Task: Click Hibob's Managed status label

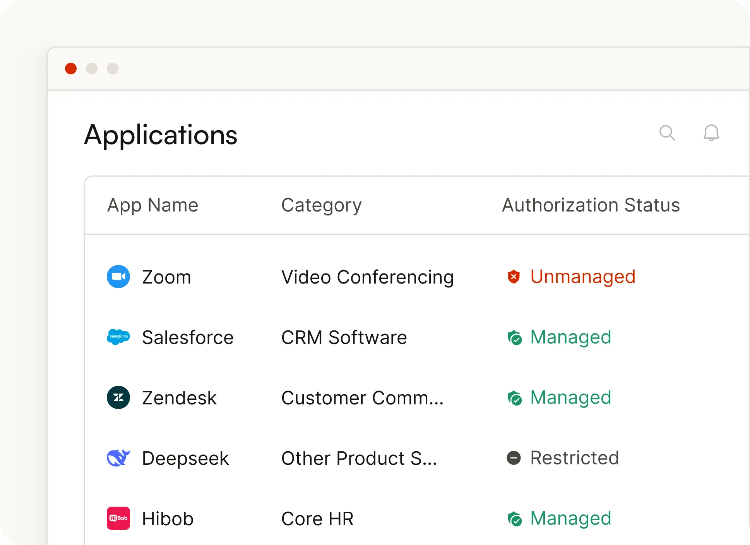Action: [570, 518]
